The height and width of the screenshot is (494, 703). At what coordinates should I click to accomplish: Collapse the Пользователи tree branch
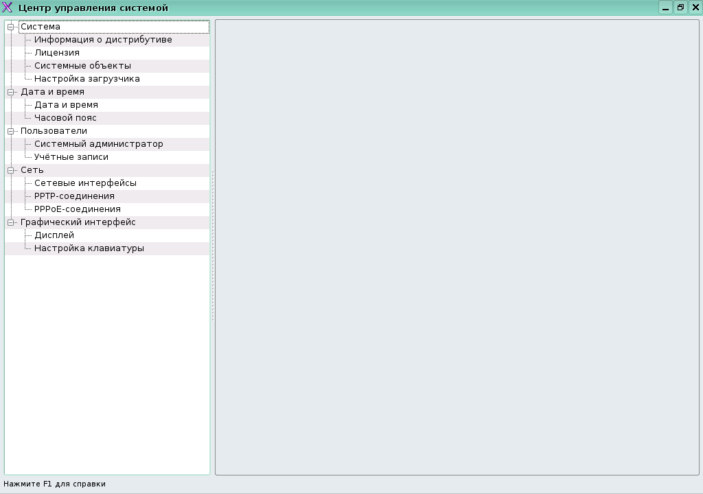11,131
